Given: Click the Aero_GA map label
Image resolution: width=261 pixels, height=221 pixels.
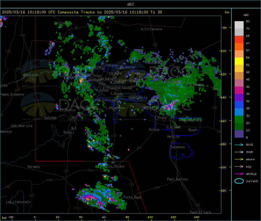Looking at the screenshot, I should [x=173, y=136].
